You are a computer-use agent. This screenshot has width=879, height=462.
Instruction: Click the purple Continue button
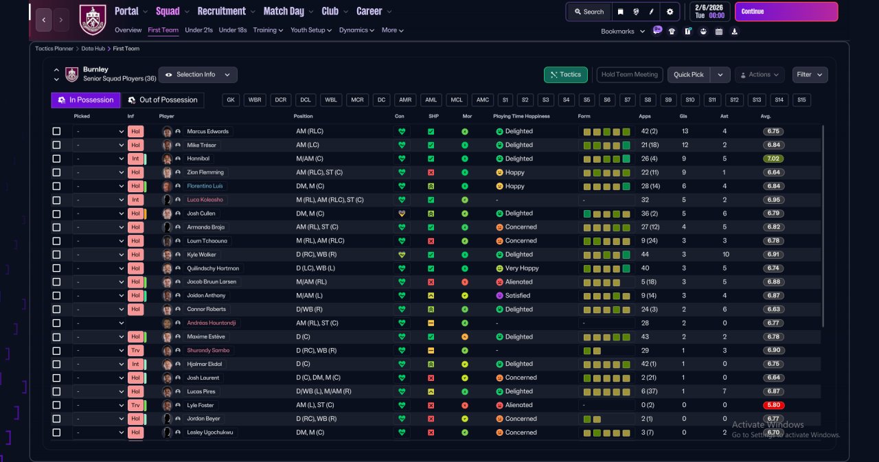click(x=786, y=12)
